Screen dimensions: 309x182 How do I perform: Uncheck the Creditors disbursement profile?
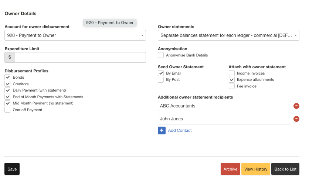(x=7, y=84)
